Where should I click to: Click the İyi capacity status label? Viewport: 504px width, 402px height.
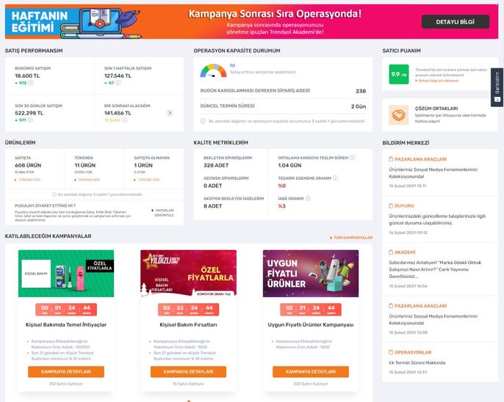(232, 65)
